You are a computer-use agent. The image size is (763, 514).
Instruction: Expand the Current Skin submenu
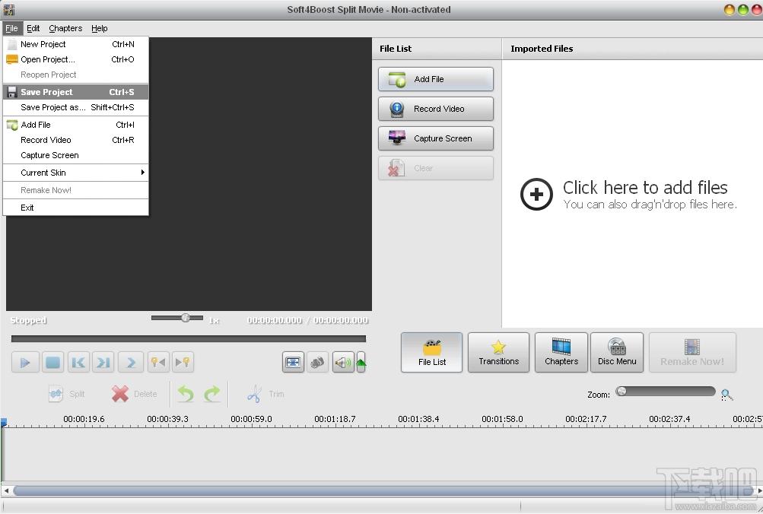76,173
